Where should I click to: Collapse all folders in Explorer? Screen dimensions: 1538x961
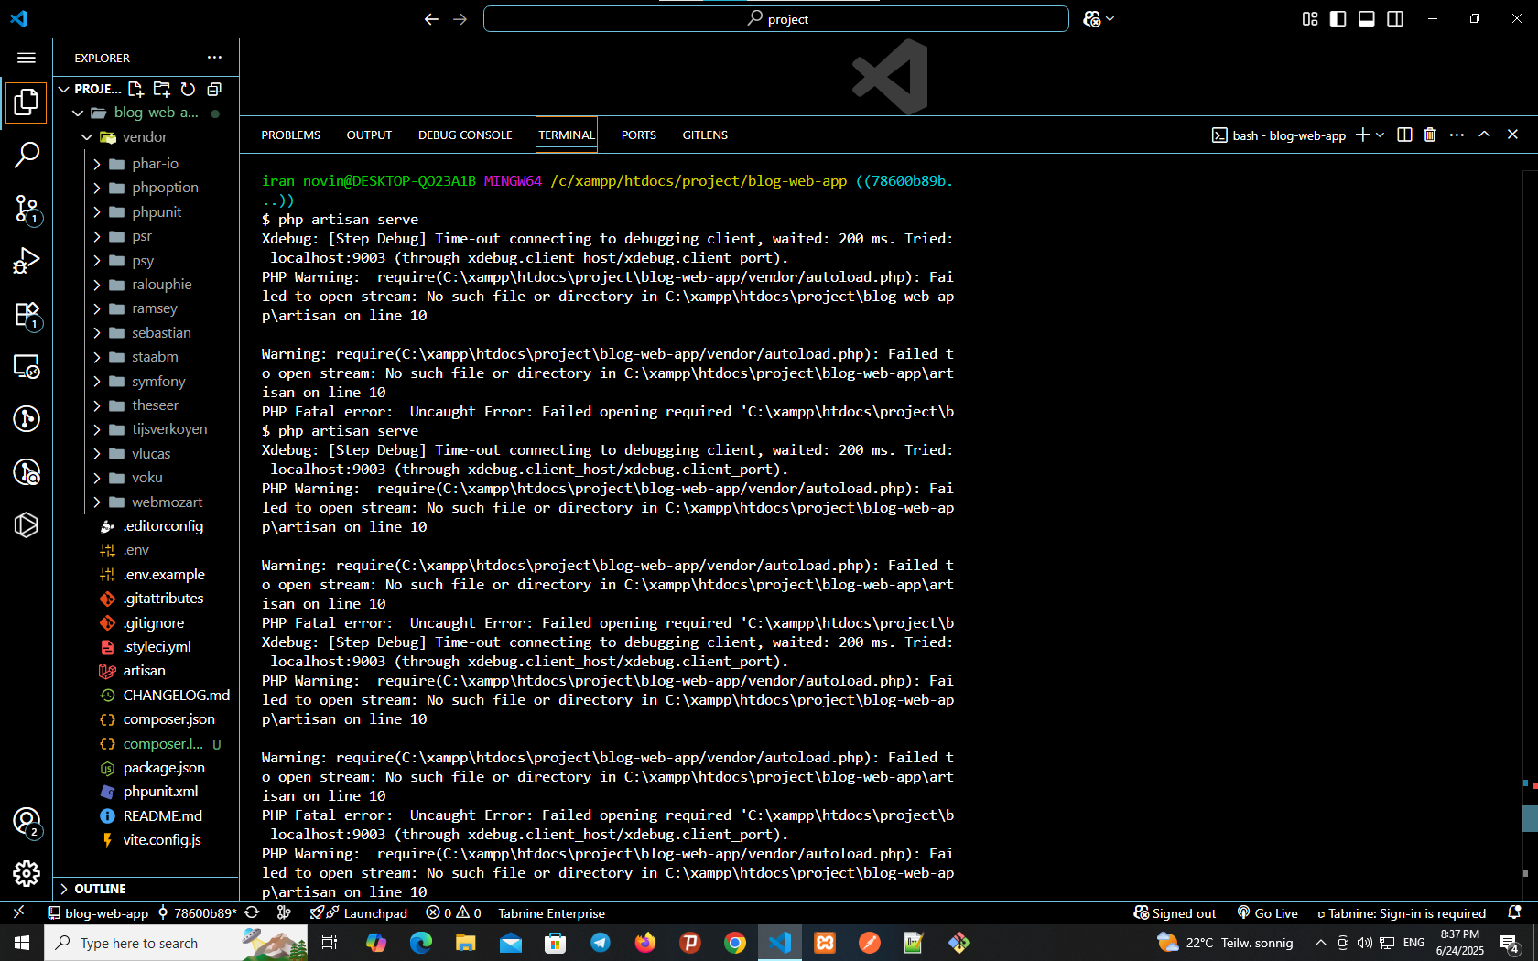(214, 89)
